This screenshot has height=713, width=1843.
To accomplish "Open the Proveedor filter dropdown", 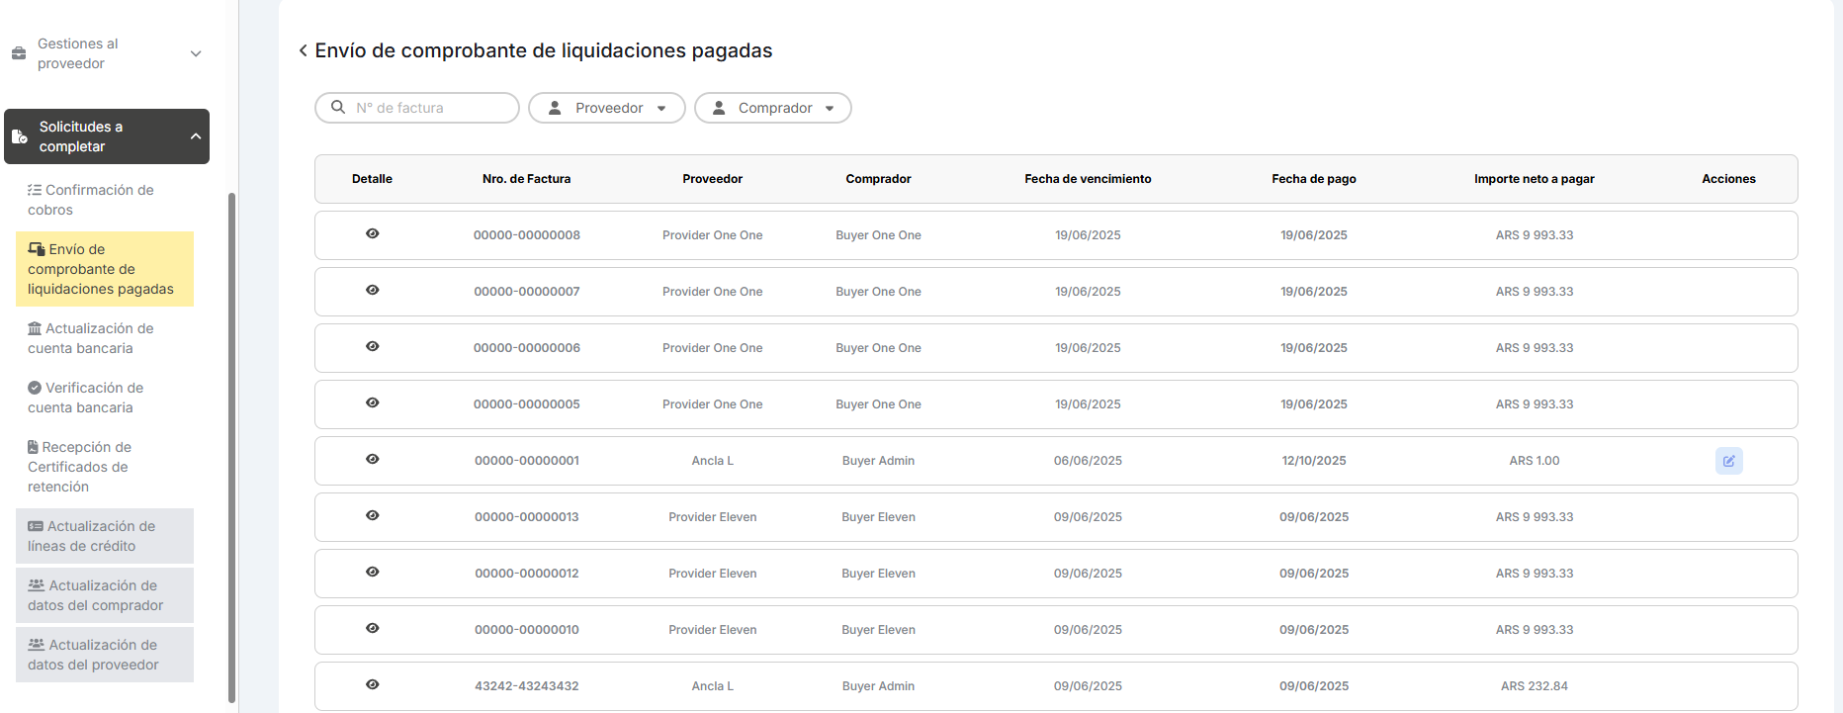I will coord(606,108).
